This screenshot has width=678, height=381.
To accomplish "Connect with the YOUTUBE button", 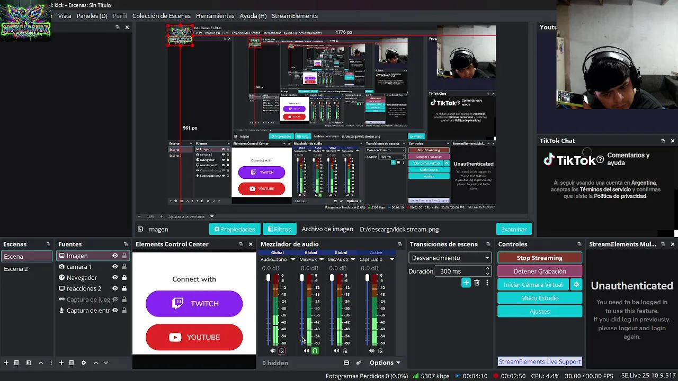I will click(x=194, y=337).
